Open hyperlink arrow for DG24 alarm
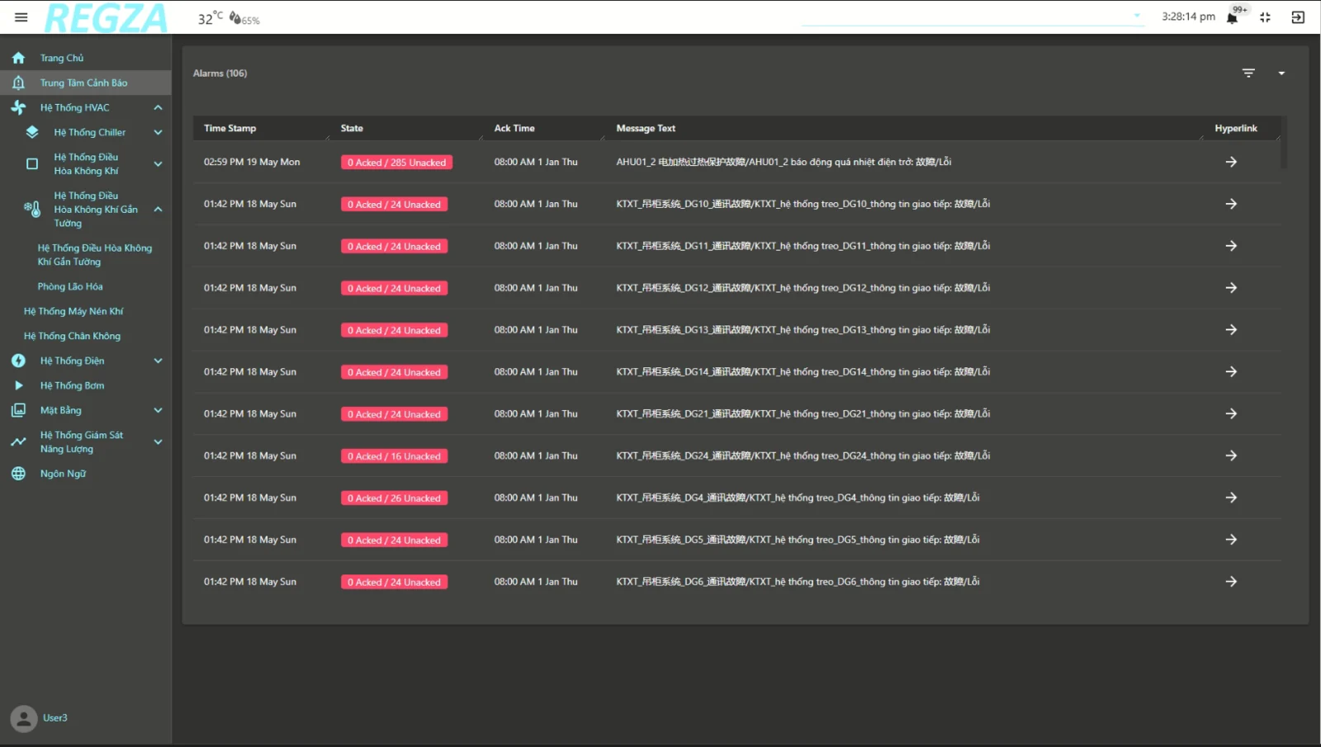1321x747 pixels. pos(1231,456)
